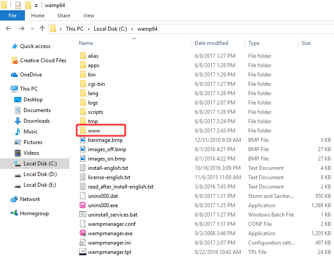Select images_on.bmp file icon
The width and height of the screenshot is (334, 269).
pos(83,159)
